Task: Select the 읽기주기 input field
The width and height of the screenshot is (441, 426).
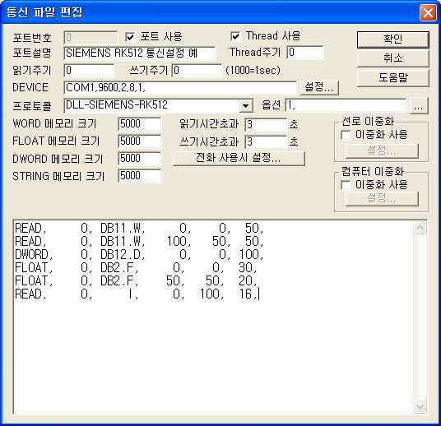Action: tap(89, 71)
